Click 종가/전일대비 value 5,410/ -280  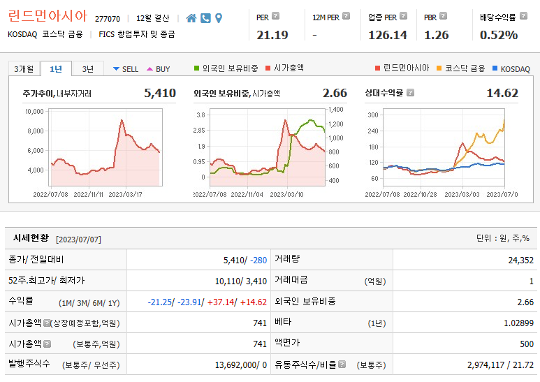[x=245, y=260]
